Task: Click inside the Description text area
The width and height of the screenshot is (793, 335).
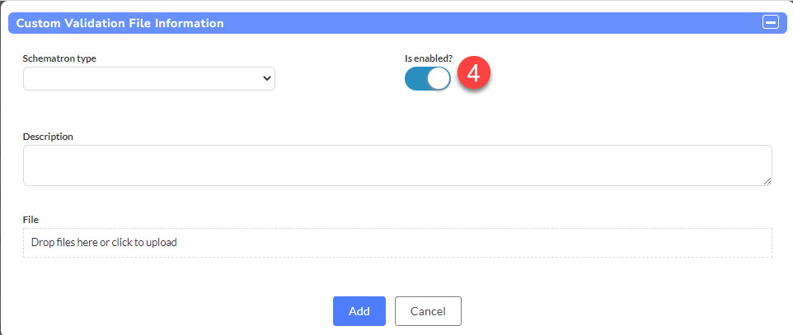Action: point(397,165)
